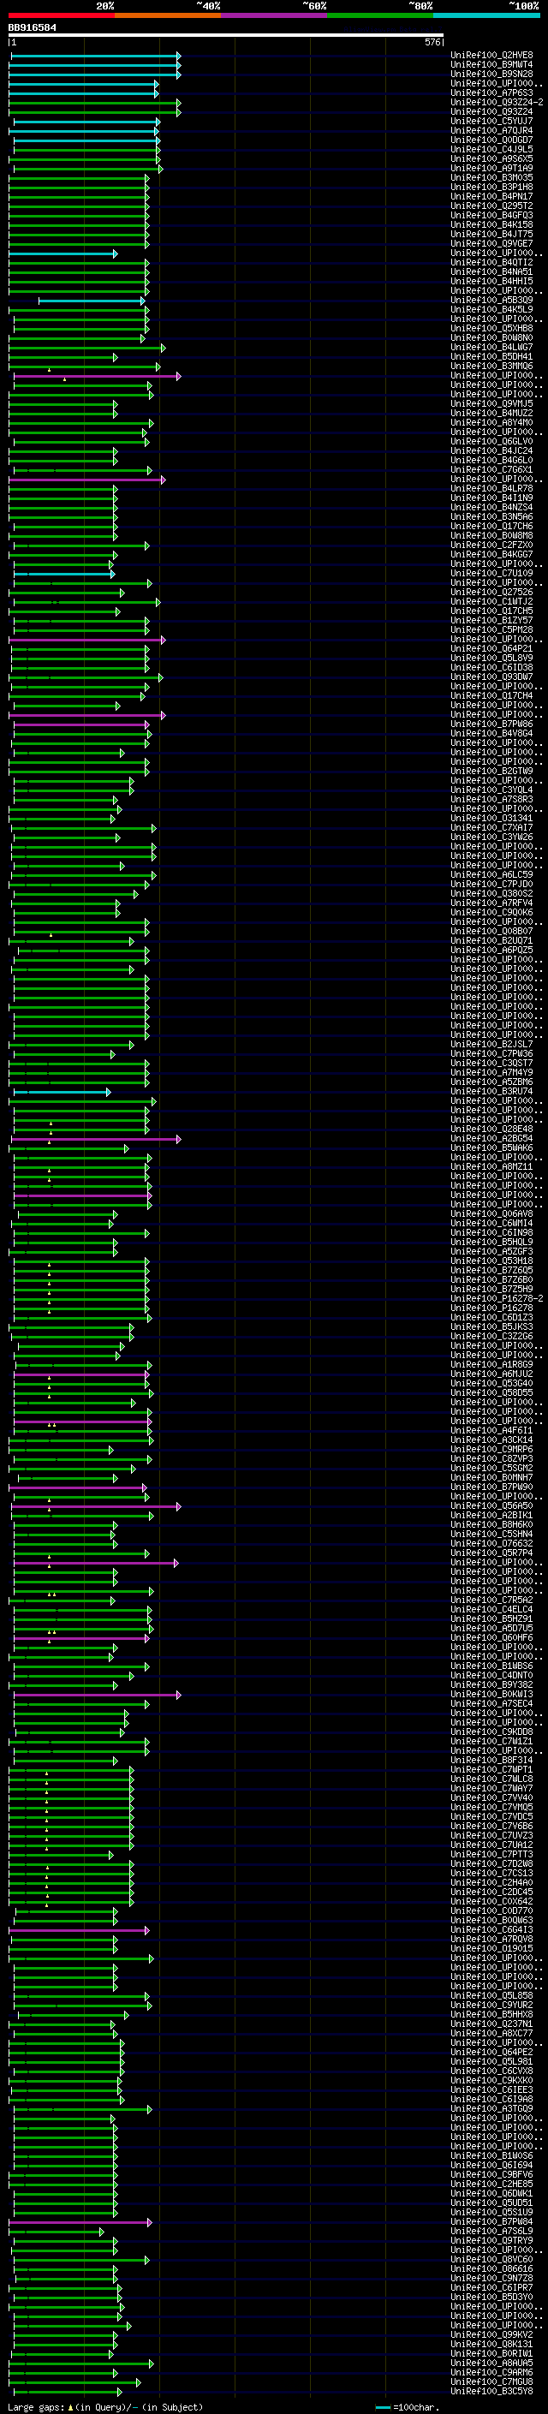
Task: Click on UniRef100_B0MNH7
Action: [491, 1477]
